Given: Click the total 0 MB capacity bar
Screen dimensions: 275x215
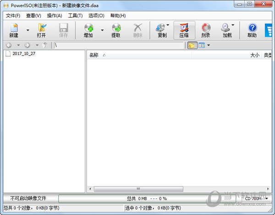Looking at the screenshot, I should tap(147, 198).
